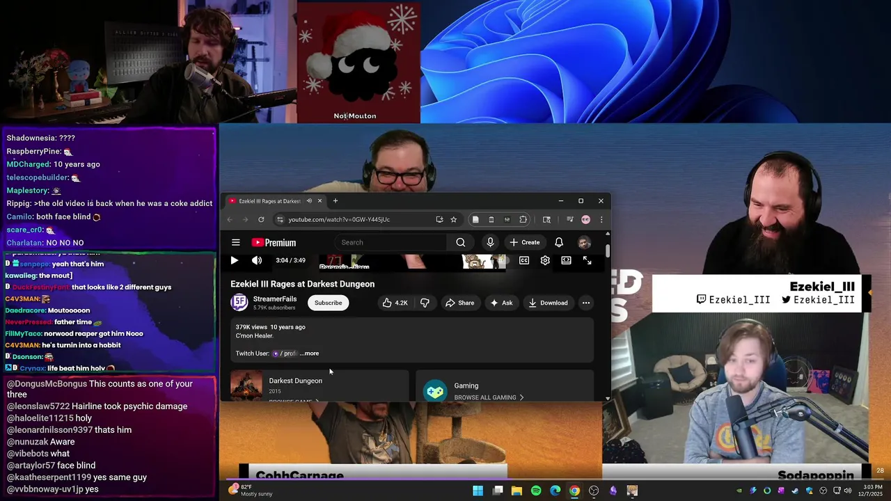Click the youtube.com address bar URL
The width and height of the screenshot is (891, 501).
pos(339,219)
